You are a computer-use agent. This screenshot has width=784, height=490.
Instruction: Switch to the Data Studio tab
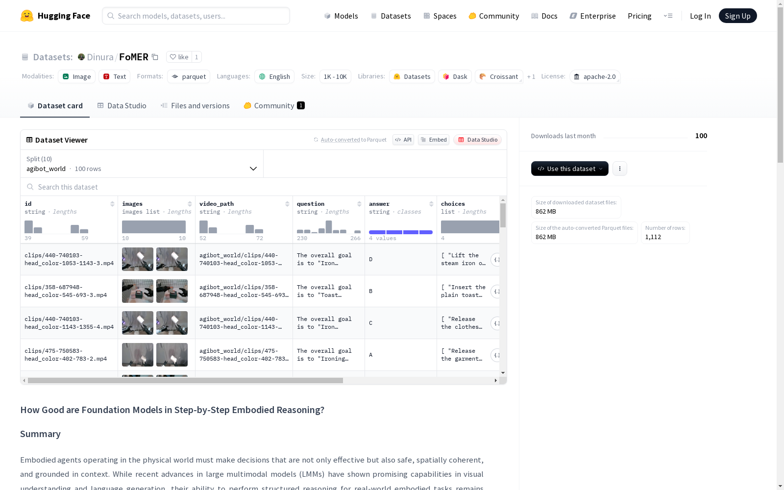point(122,106)
